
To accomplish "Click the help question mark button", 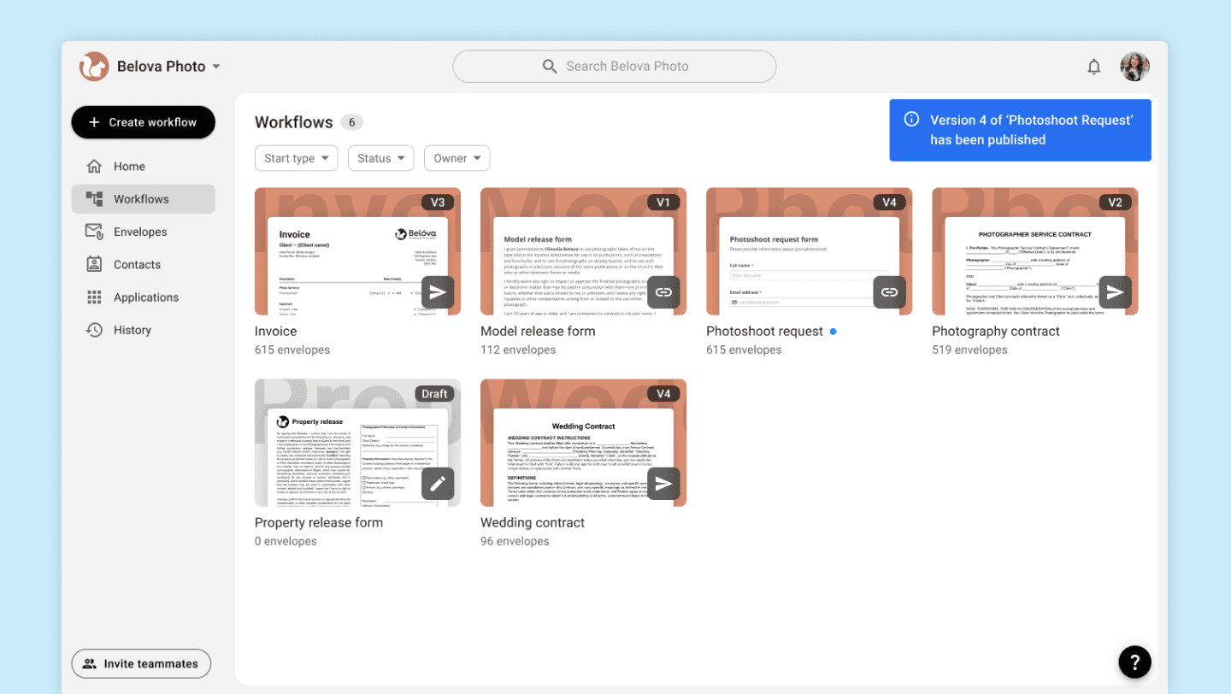I will click(1134, 662).
